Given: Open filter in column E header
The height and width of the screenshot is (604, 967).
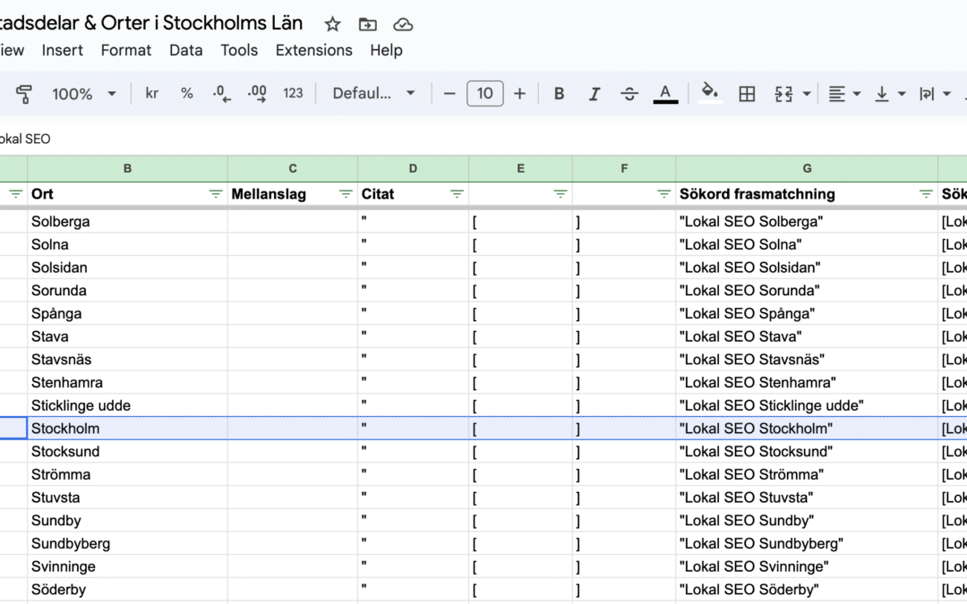Looking at the screenshot, I should pos(560,194).
